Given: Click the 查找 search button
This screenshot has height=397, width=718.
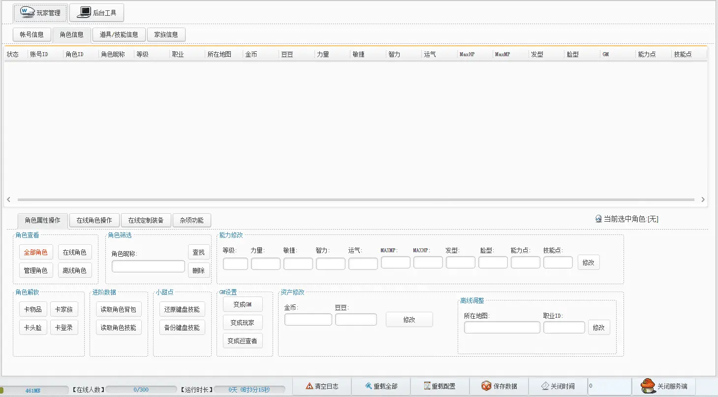Looking at the screenshot, I should [x=199, y=252].
